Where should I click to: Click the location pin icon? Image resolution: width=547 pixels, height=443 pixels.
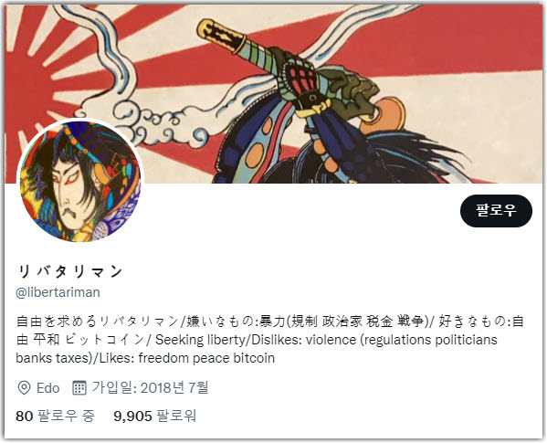[24, 388]
